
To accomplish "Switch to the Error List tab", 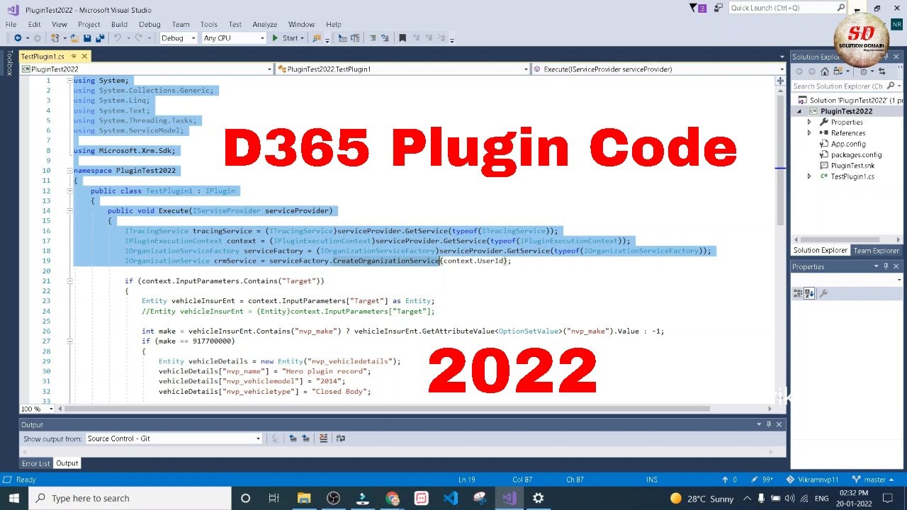I will (x=35, y=463).
